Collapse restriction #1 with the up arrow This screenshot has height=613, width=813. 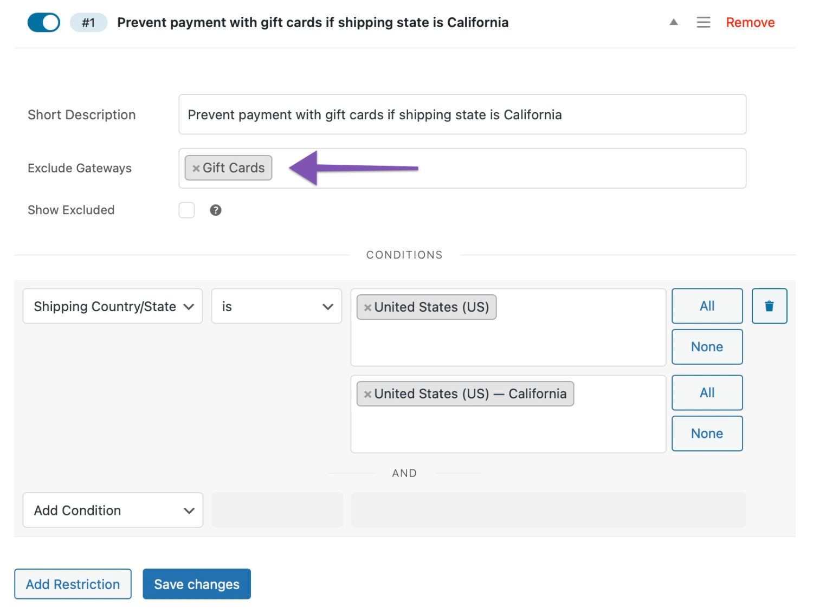[x=674, y=22]
